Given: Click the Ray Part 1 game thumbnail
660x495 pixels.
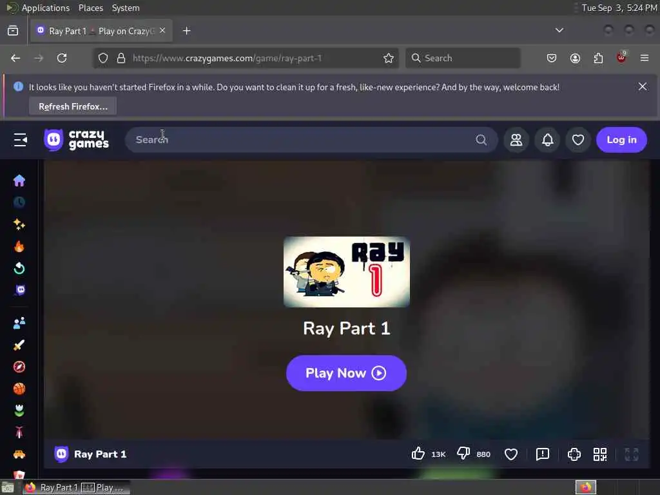Looking at the screenshot, I should [x=346, y=272].
